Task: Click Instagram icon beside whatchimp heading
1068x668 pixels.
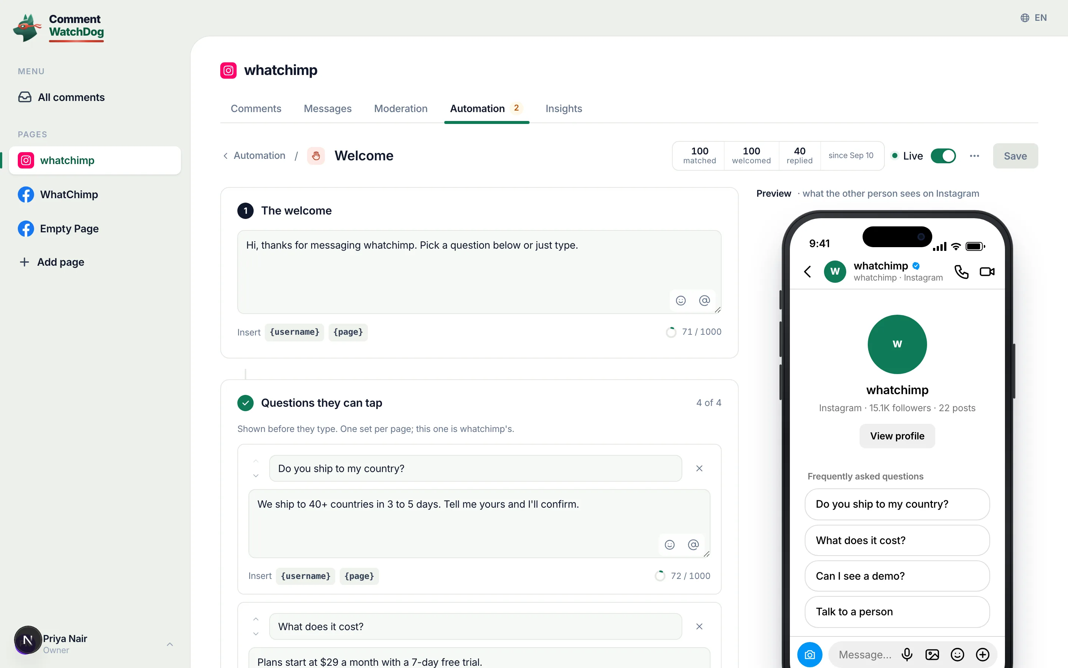Action: point(228,70)
